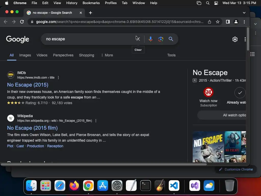Screen dimensions: 261x196
Task: Switch to the Perspectives results tab
Action: 63,55
